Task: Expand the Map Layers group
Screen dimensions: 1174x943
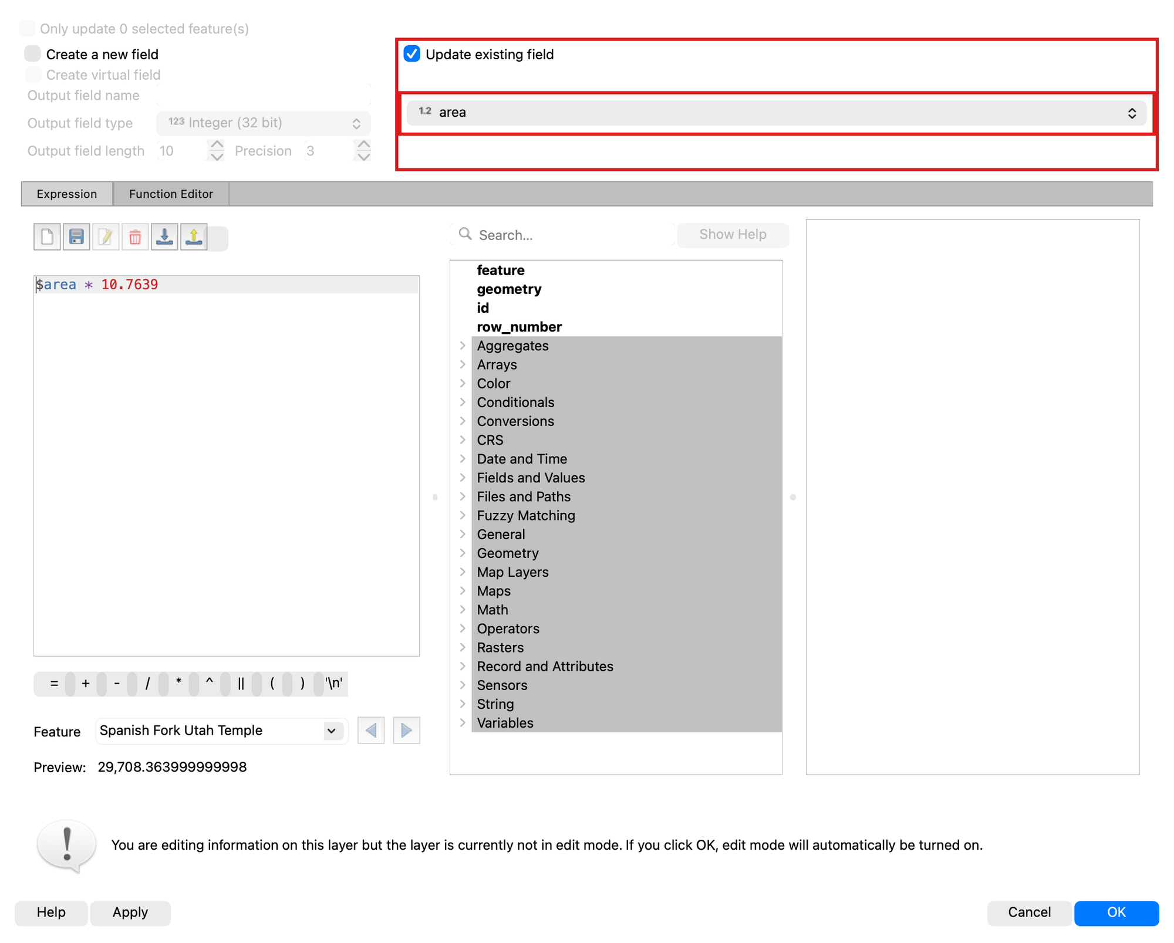Action: (x=463, y=572)
